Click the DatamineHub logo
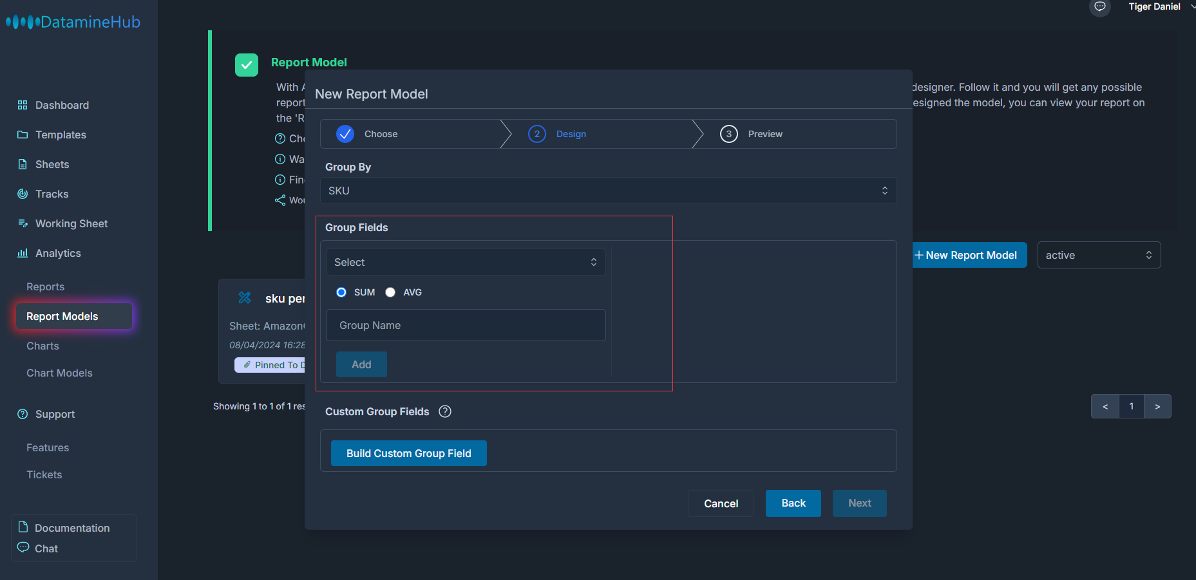Screen dimensions: 1196x580 pos(73,22)
